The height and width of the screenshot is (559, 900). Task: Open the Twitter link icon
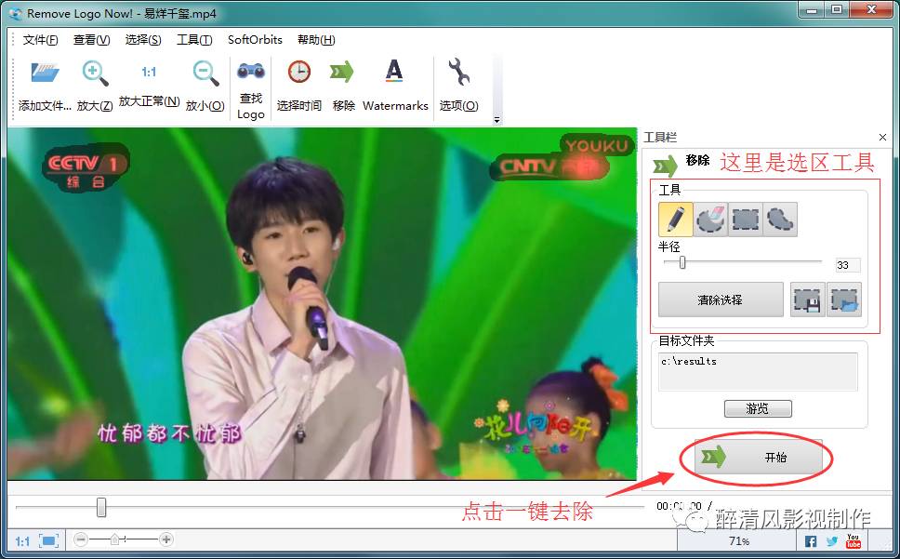tap(832, 541)
